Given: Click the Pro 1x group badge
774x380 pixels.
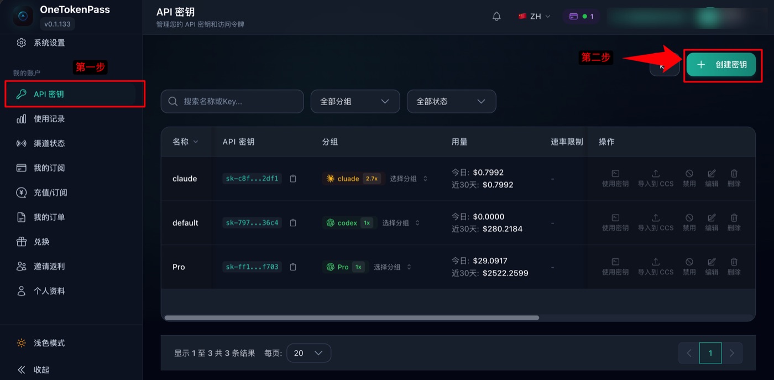Looking at the screenshot, I should (345, 267).
